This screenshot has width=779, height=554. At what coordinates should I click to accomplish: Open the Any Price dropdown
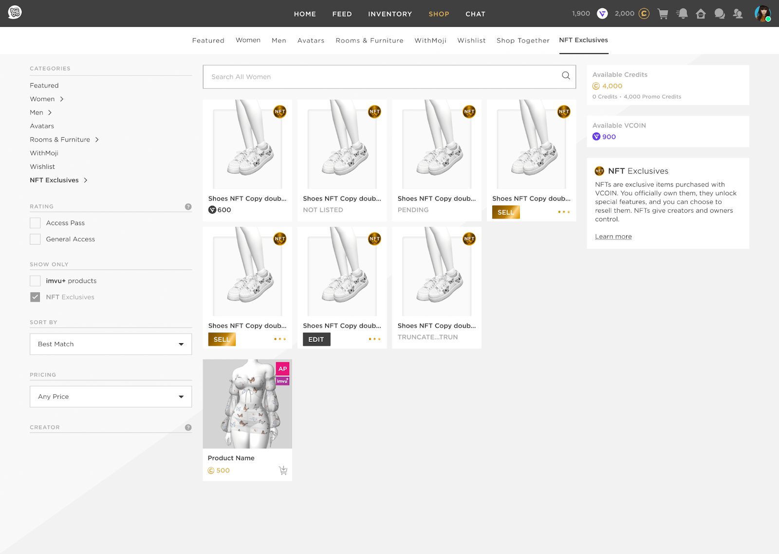coord(111,396)
